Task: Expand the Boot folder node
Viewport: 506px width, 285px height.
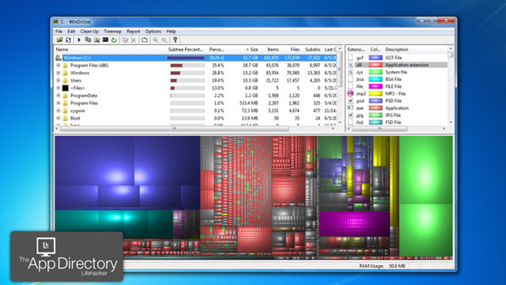Action: tap(58, 118)
